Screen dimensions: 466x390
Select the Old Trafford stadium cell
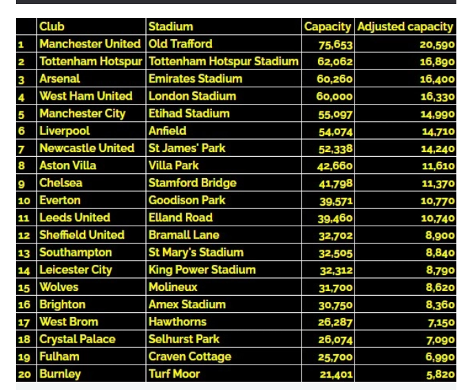180,44
